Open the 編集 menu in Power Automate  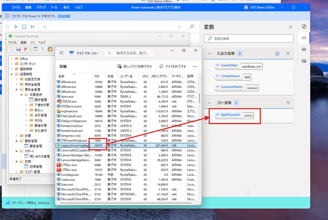[28, 7]
